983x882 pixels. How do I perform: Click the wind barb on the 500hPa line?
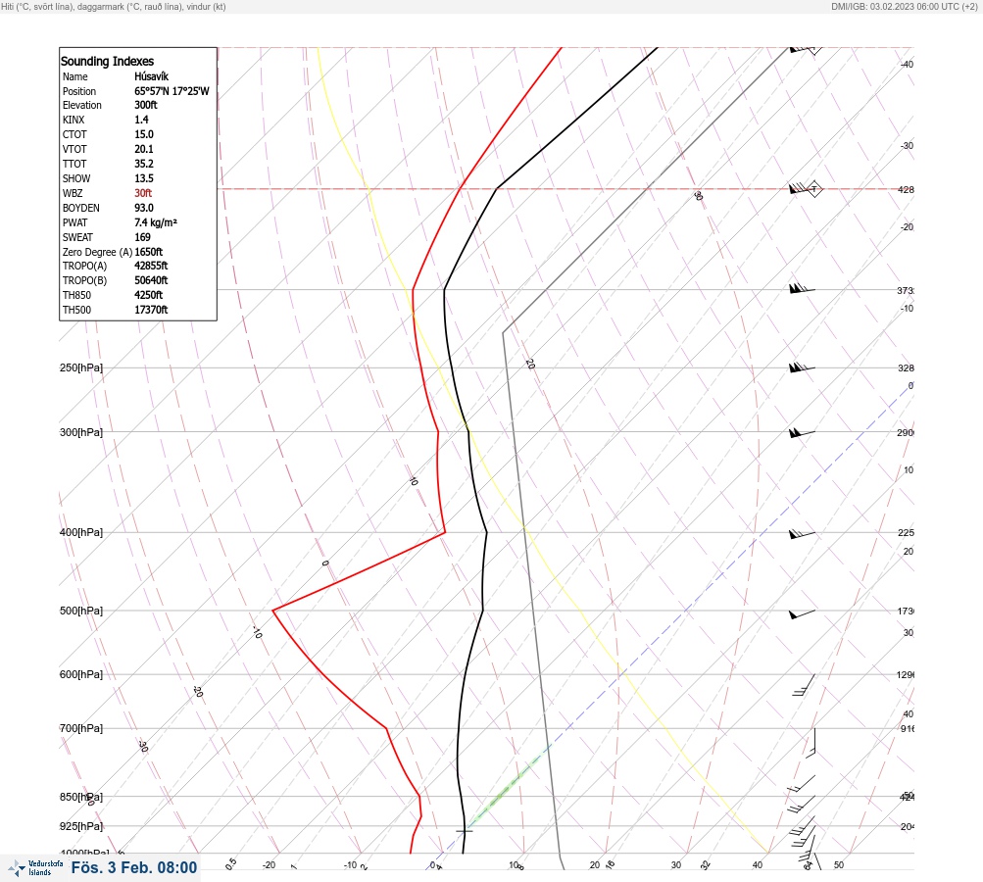[x=802, y=613]
